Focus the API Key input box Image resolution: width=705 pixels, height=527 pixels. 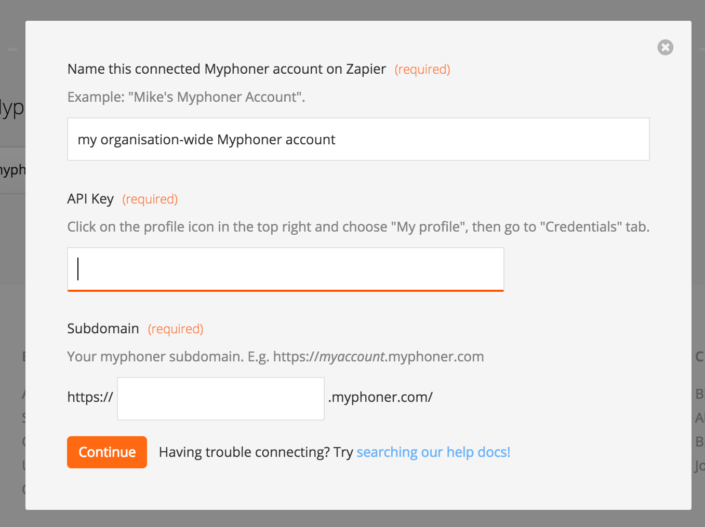pyautogui.click(x=286, y=269)
